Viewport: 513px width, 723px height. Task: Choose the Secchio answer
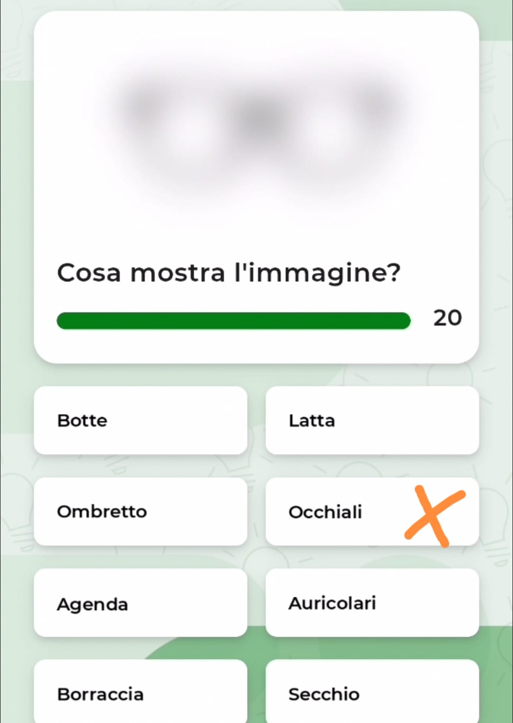point(372,694)
